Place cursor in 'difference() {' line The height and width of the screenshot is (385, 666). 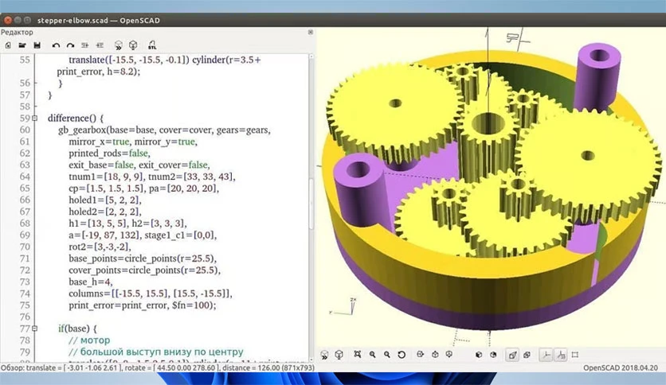(x=76, y=119)
